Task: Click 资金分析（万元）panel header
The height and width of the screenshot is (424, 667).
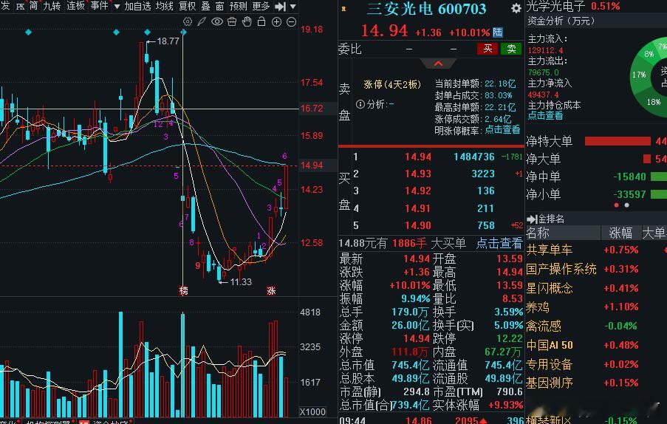Action: pyautogui.click(x=561, y=21)
